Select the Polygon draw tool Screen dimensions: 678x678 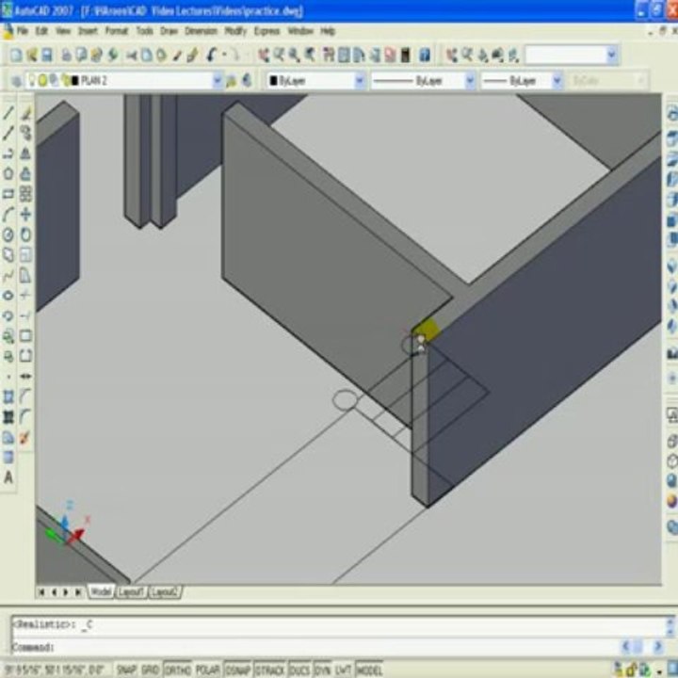8,174
